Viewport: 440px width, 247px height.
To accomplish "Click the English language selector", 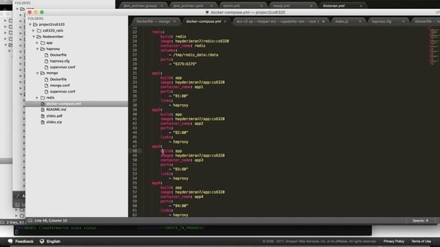I will click(x=54, y=241).
